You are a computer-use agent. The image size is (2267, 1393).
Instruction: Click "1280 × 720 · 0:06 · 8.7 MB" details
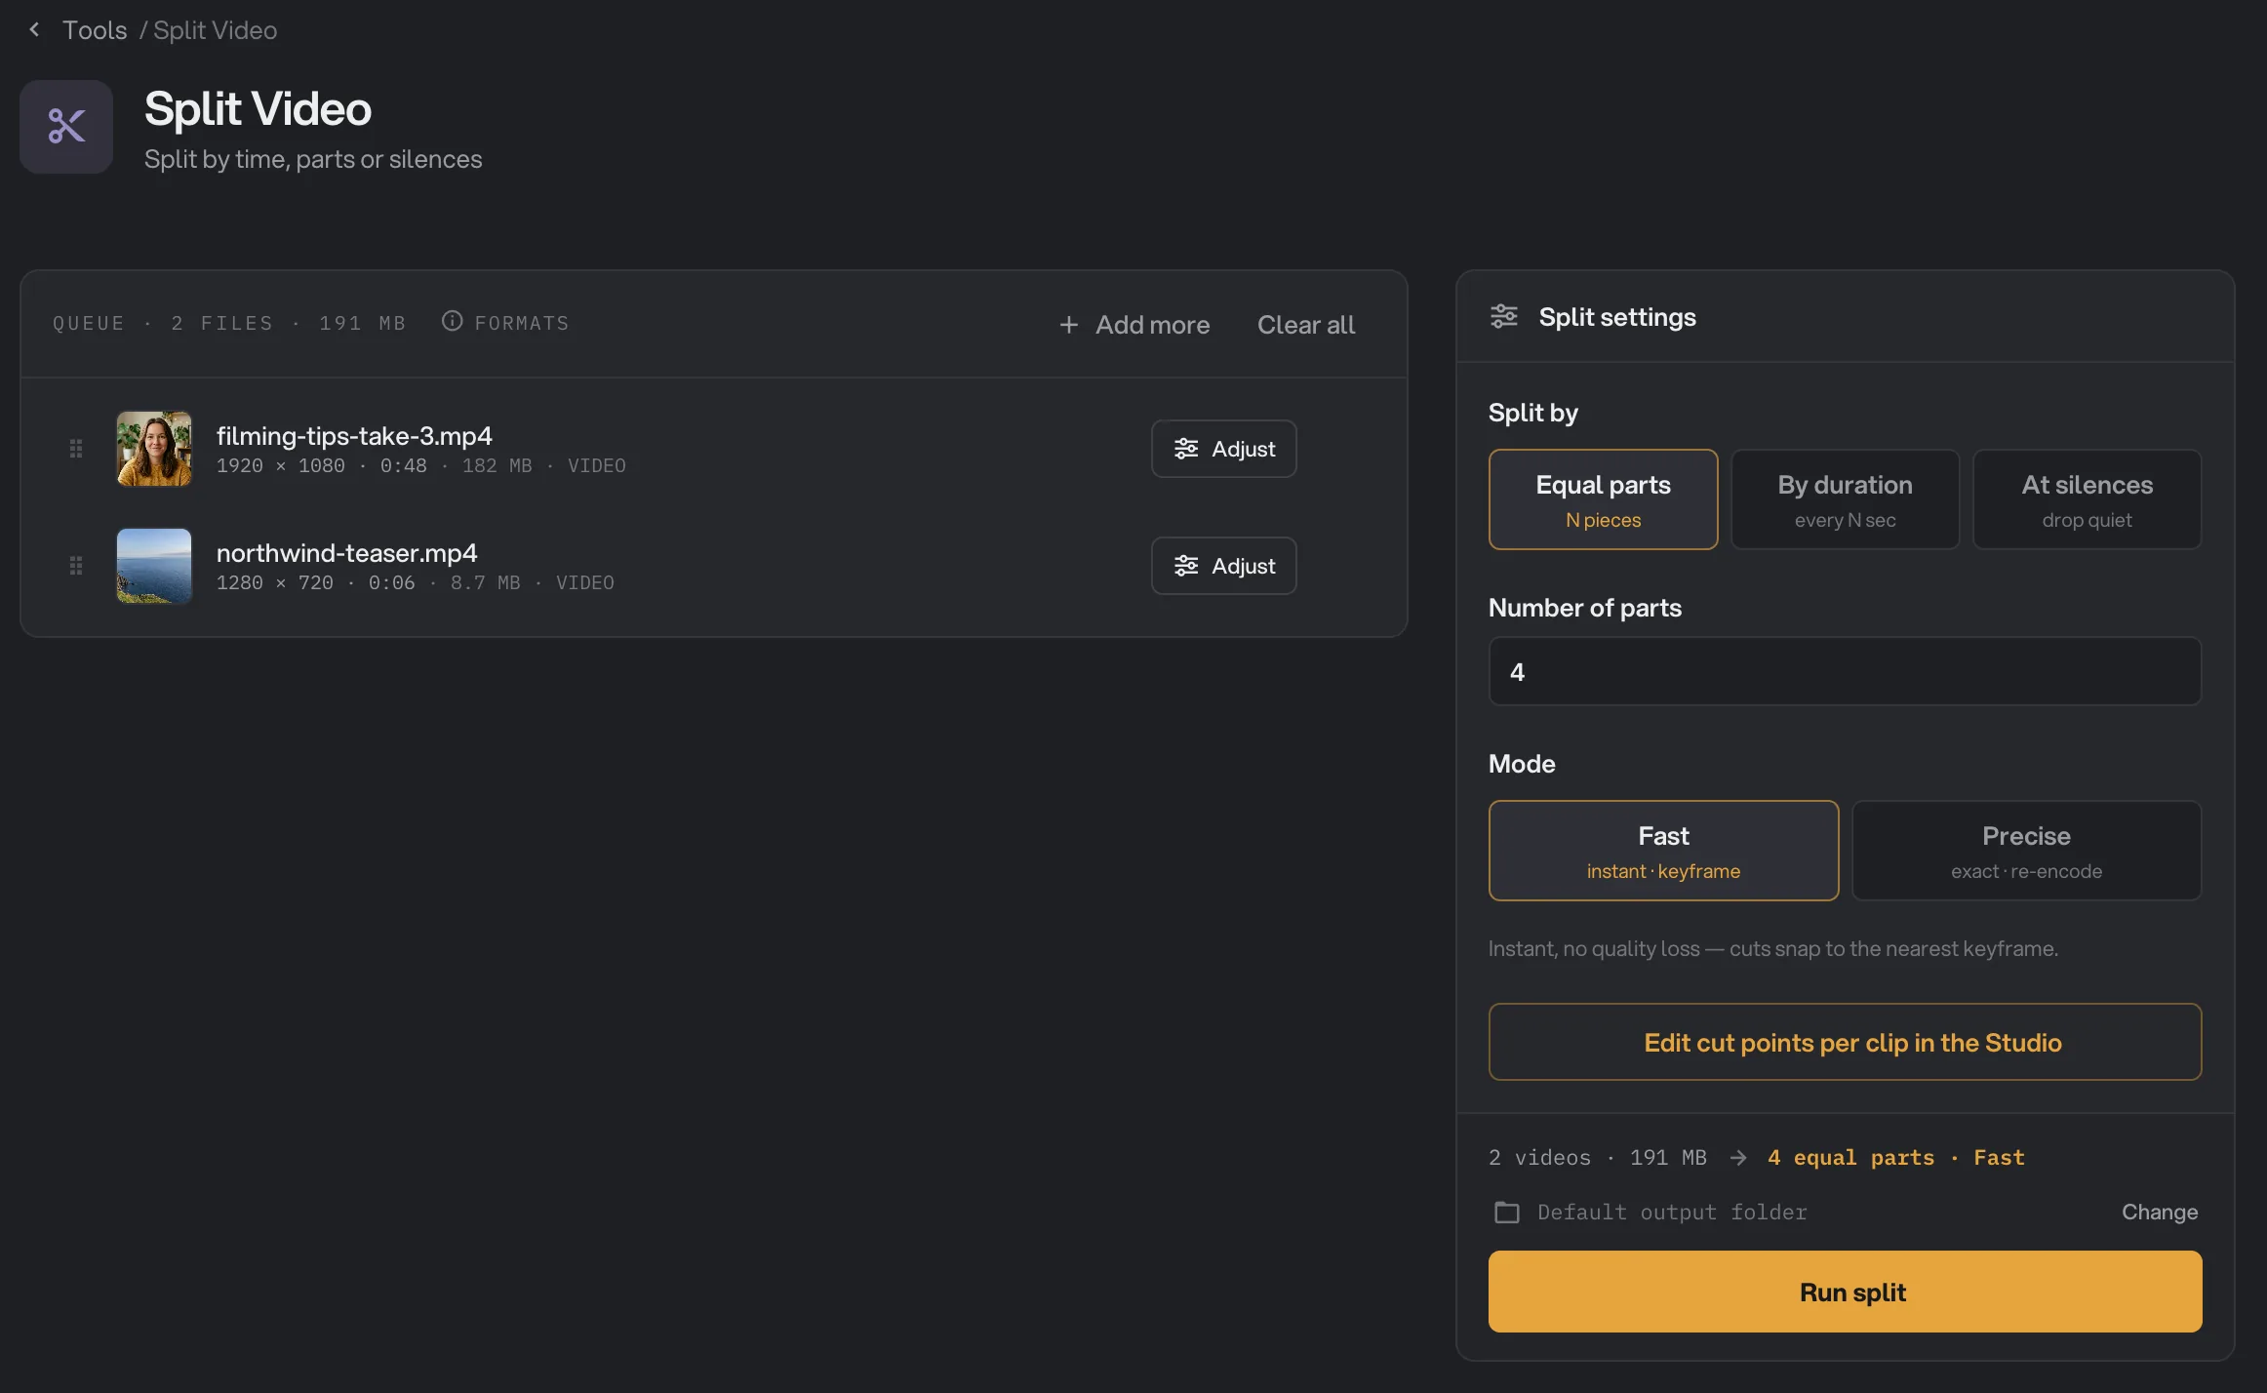point(369,583)
